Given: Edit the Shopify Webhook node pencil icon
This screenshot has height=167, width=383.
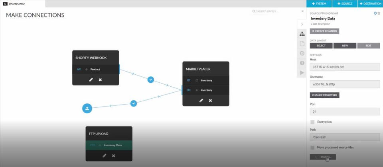Looking at the screenshot, I should point(91,80).
